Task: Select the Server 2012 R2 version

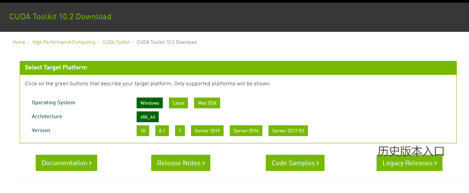Action: (x=288, y=131)
